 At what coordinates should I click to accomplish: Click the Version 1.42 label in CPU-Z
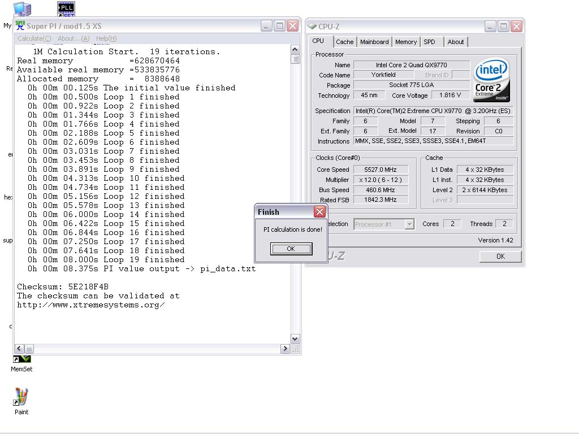[495, 240]
